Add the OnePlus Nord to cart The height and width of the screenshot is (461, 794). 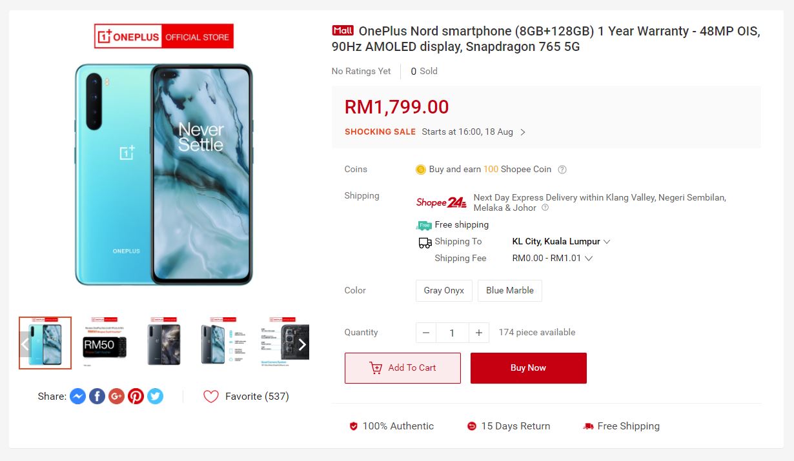click(403, 368)
